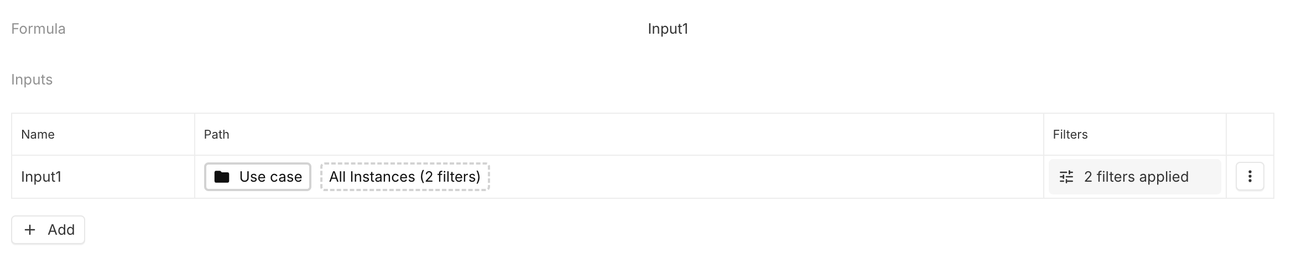
Task: Click the Formula section label
Action: (38, 29)
